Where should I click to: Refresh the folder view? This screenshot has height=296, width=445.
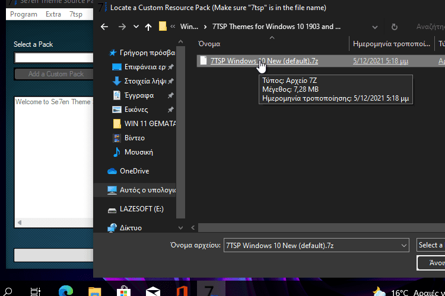394,27
